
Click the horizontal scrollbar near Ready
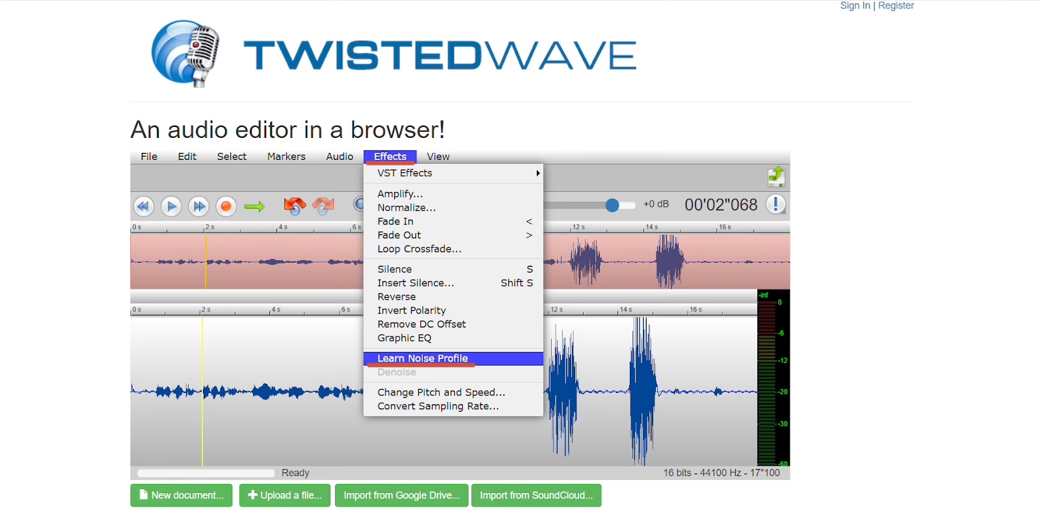pyautogui.click(x=206, y=473)
